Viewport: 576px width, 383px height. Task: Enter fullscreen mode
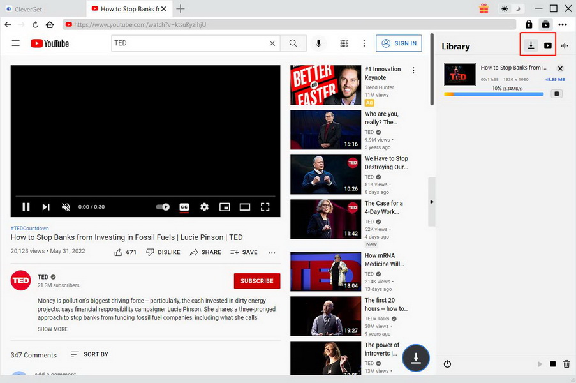coord(265,207)
